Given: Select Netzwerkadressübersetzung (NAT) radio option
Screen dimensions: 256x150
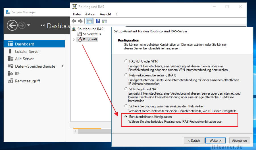Looking at the screenshot, I should [x=126, y=75].
